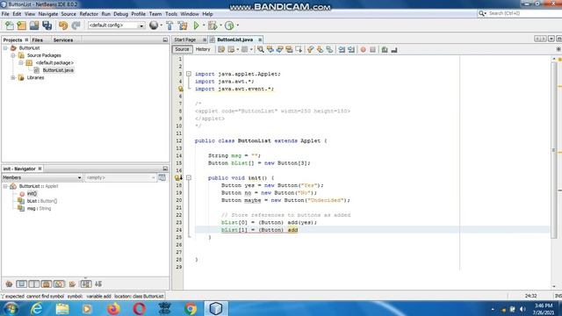Click the warning lightbulb on line 5
562x316 pixels.
click(x=180, y=89)
